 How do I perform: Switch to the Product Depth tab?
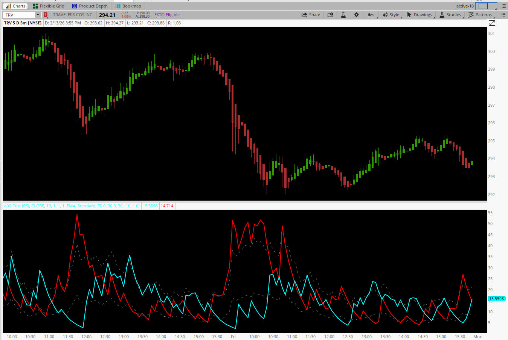tap(90, 6)
